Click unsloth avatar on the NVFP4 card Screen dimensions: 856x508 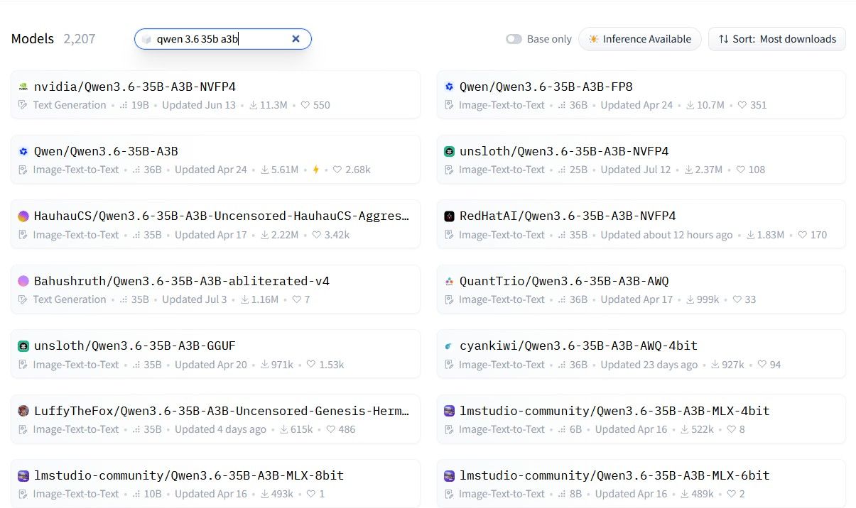tap(449, 151)
